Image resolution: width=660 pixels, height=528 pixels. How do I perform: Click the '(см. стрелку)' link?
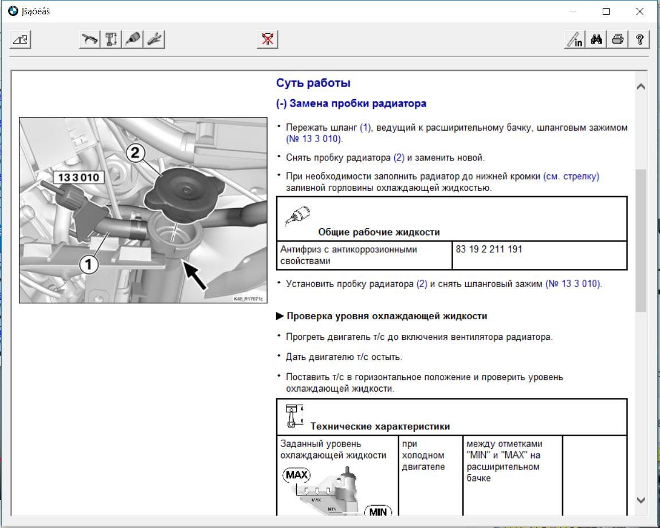(x=571, y=177)
